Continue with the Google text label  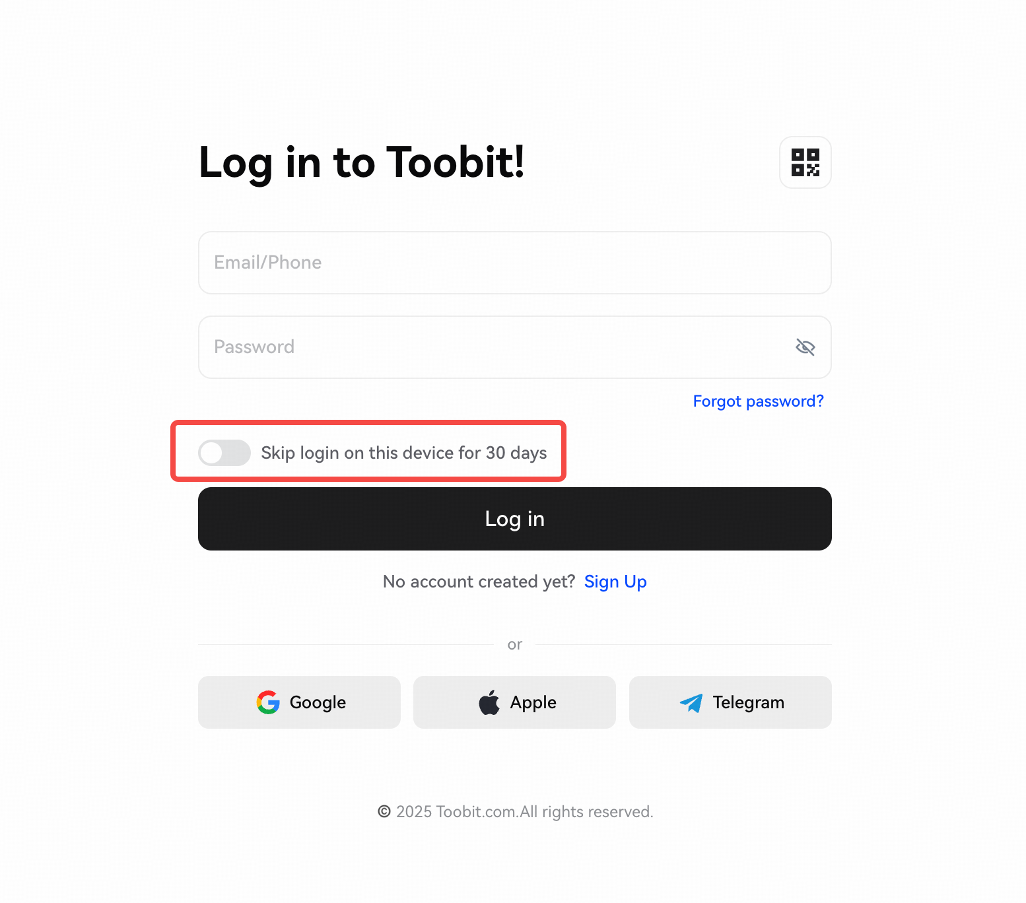click(318, 702)
